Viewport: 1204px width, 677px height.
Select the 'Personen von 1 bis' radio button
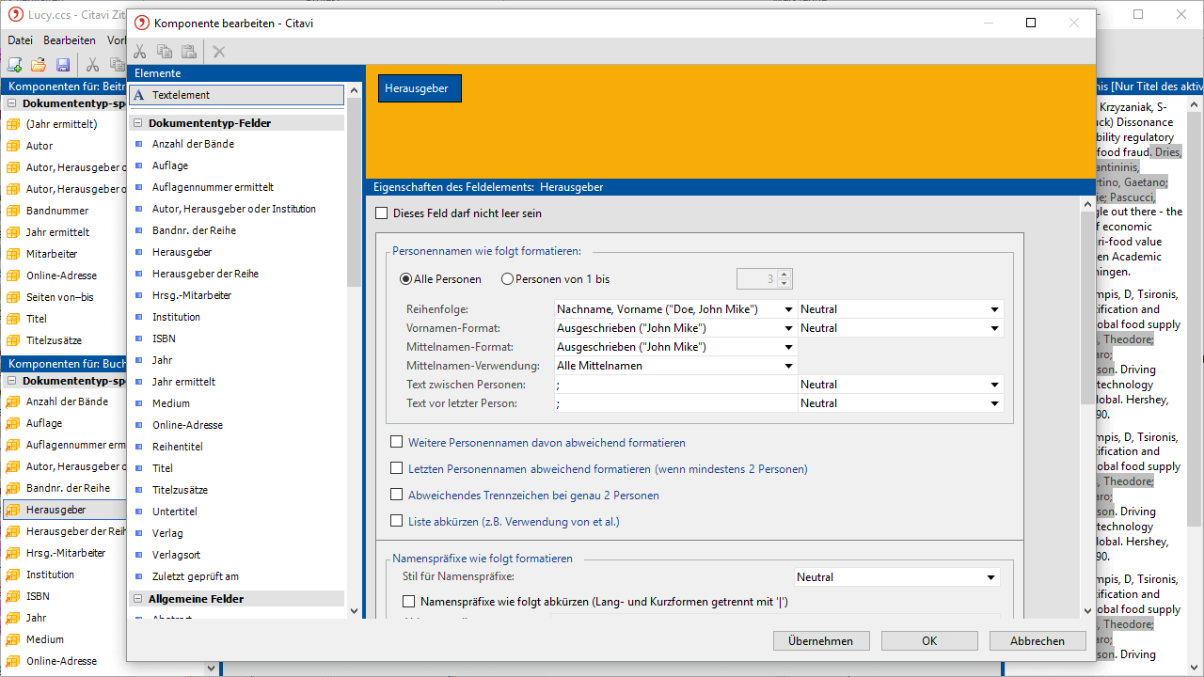(x=508, y=279)
